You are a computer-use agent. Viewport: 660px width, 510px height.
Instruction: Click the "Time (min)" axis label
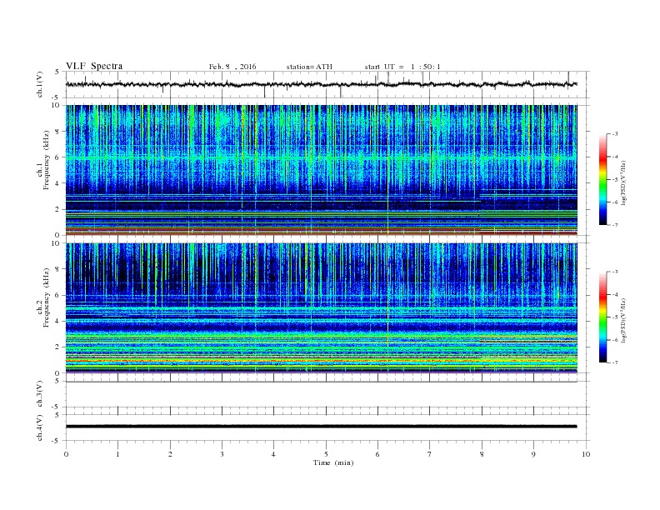[333, 462]
